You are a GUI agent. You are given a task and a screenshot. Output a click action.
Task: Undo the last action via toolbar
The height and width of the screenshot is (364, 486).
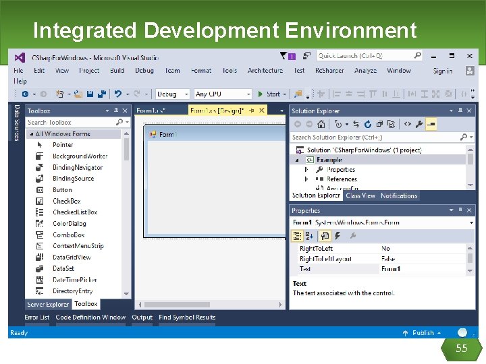click(117, 94)
